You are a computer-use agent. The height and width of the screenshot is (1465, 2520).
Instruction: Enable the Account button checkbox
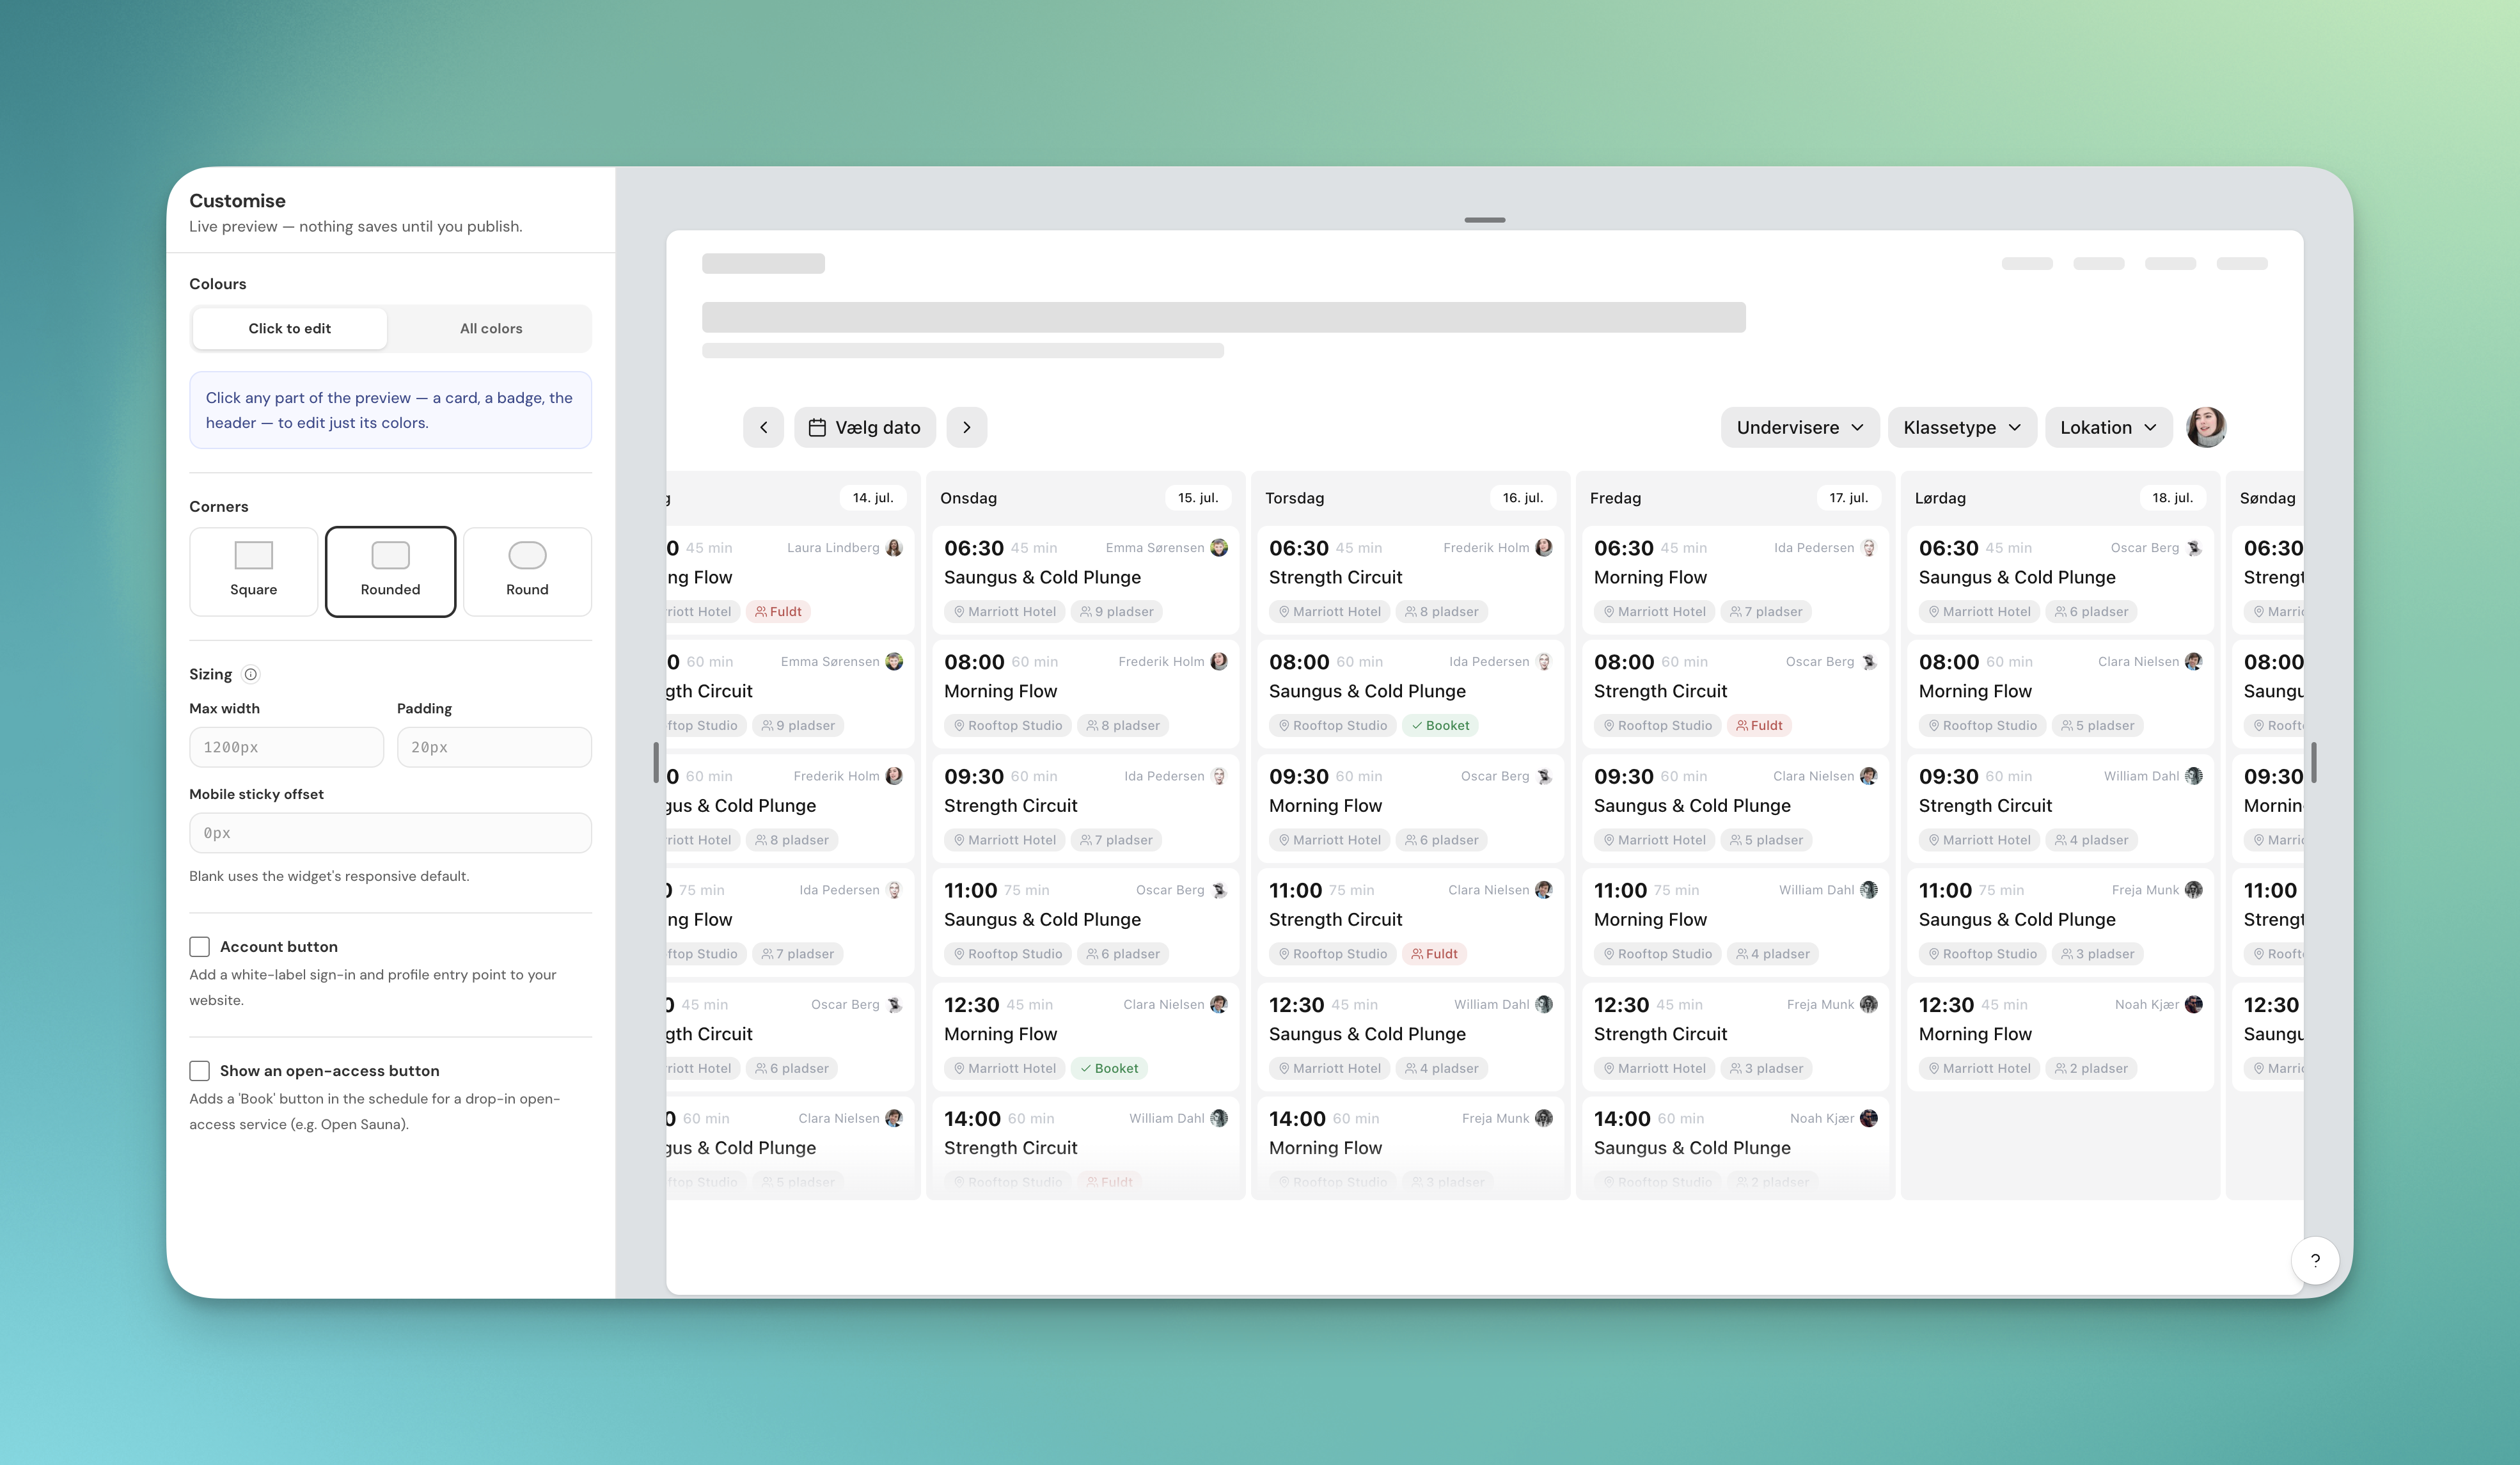coord(199,946)
